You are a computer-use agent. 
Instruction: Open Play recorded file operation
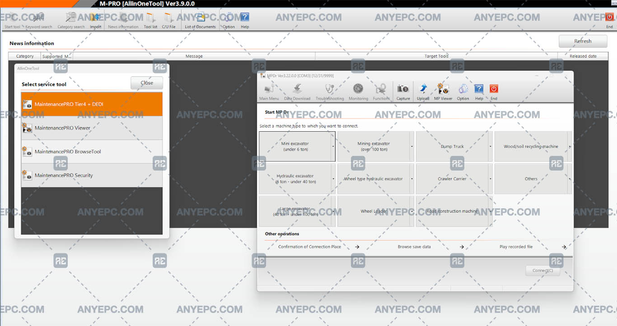pos(533,247)
